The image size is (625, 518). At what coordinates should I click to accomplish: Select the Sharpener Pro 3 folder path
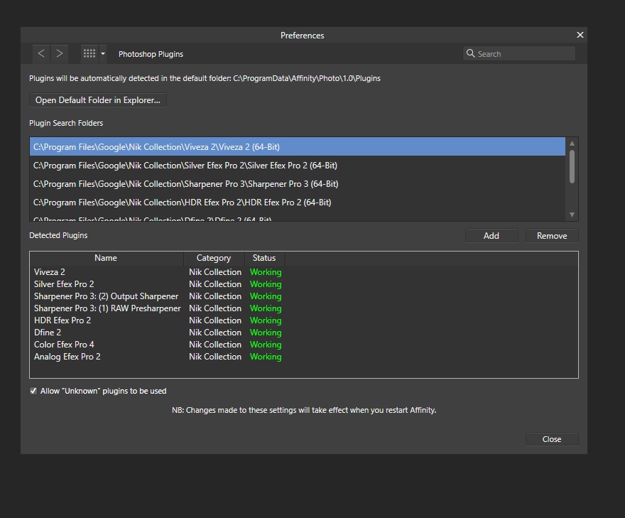185,184
